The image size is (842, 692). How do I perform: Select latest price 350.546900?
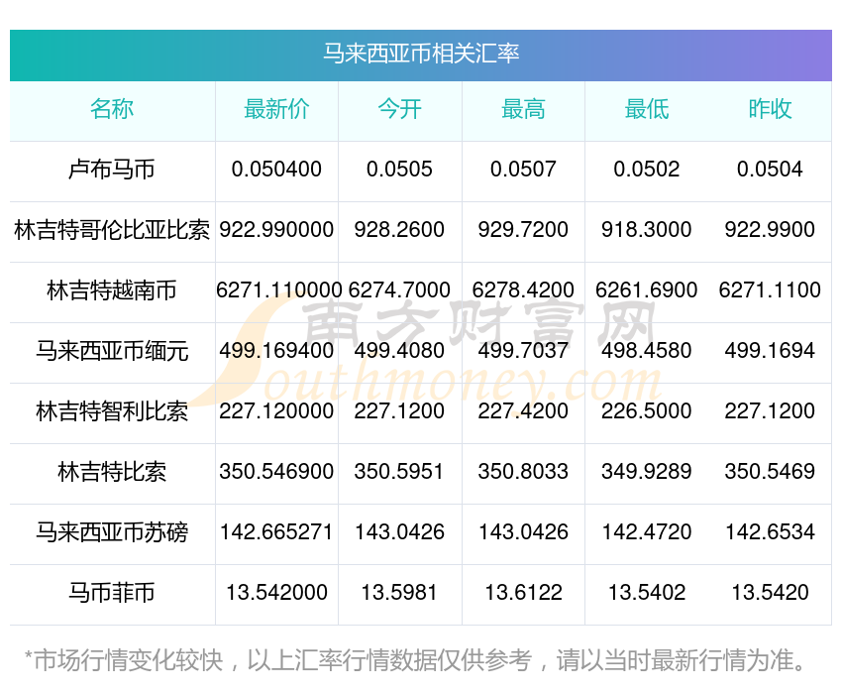[276, 472]
